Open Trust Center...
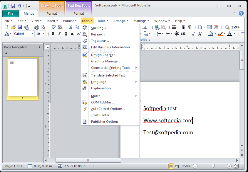248x172 pixels. (x=110, y=115)
